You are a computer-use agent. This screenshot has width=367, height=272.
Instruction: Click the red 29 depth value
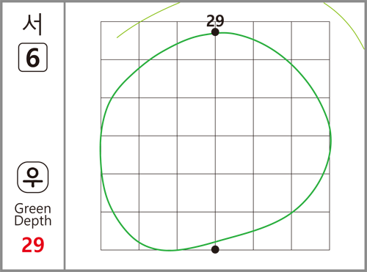click(33, 245)
